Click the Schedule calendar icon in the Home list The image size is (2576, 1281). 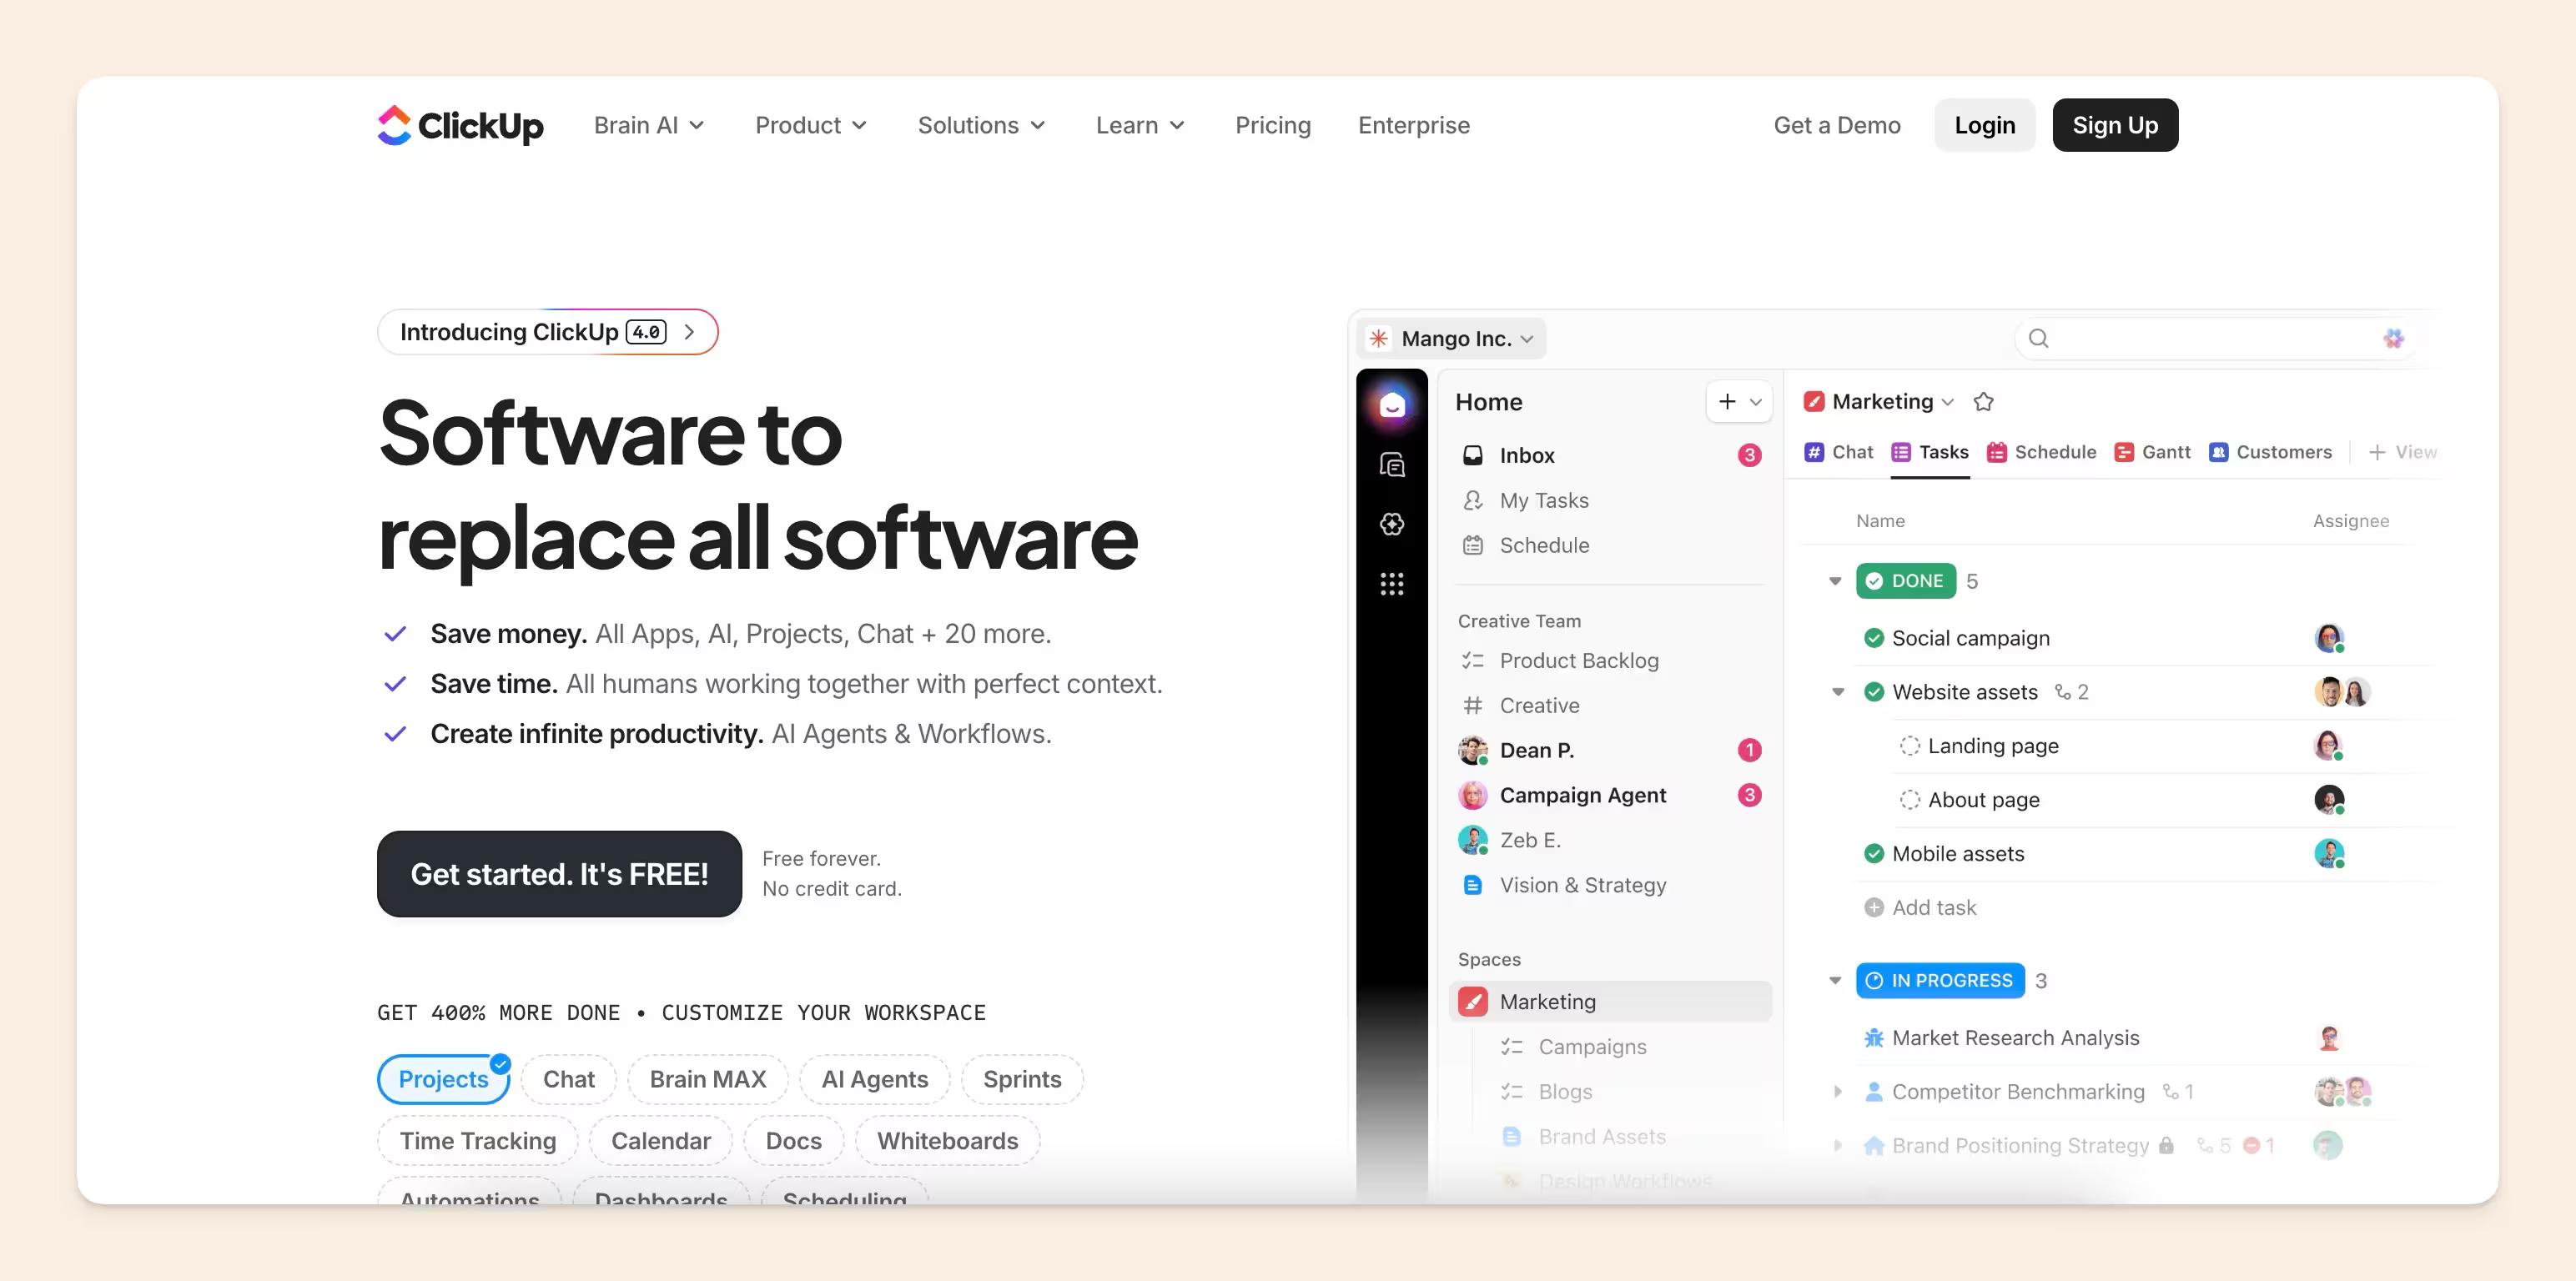[1473, 546]
